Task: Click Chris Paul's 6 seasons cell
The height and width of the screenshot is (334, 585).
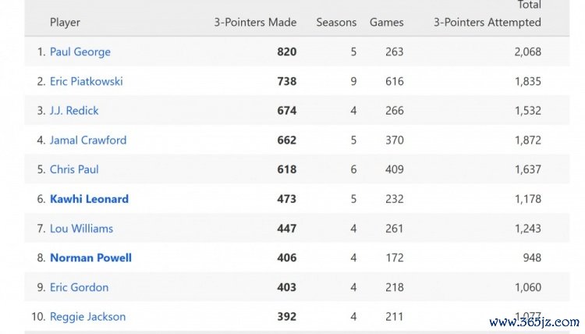Action: pyautogui.click(x=353, y=169)
